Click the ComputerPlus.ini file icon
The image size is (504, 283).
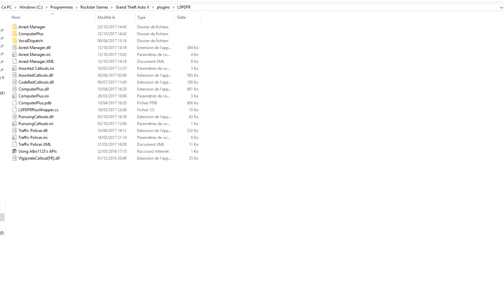15,96
